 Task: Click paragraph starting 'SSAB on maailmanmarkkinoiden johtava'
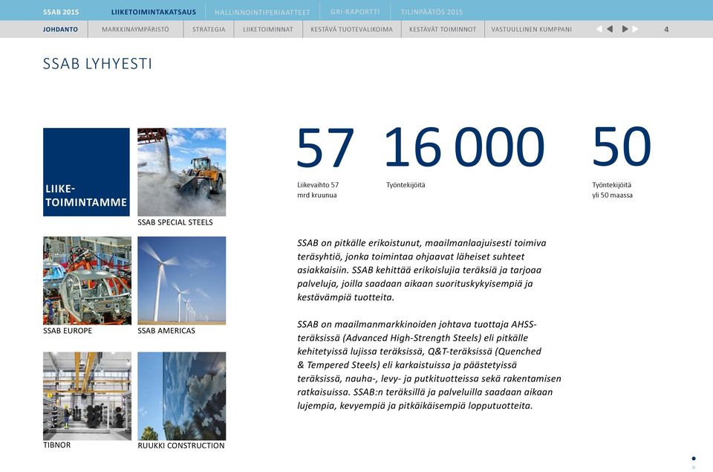click(429, 364)
